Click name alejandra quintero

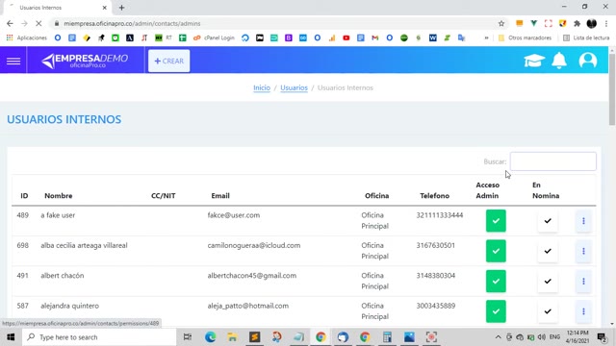pyautogui.click(x=70, y=306)
